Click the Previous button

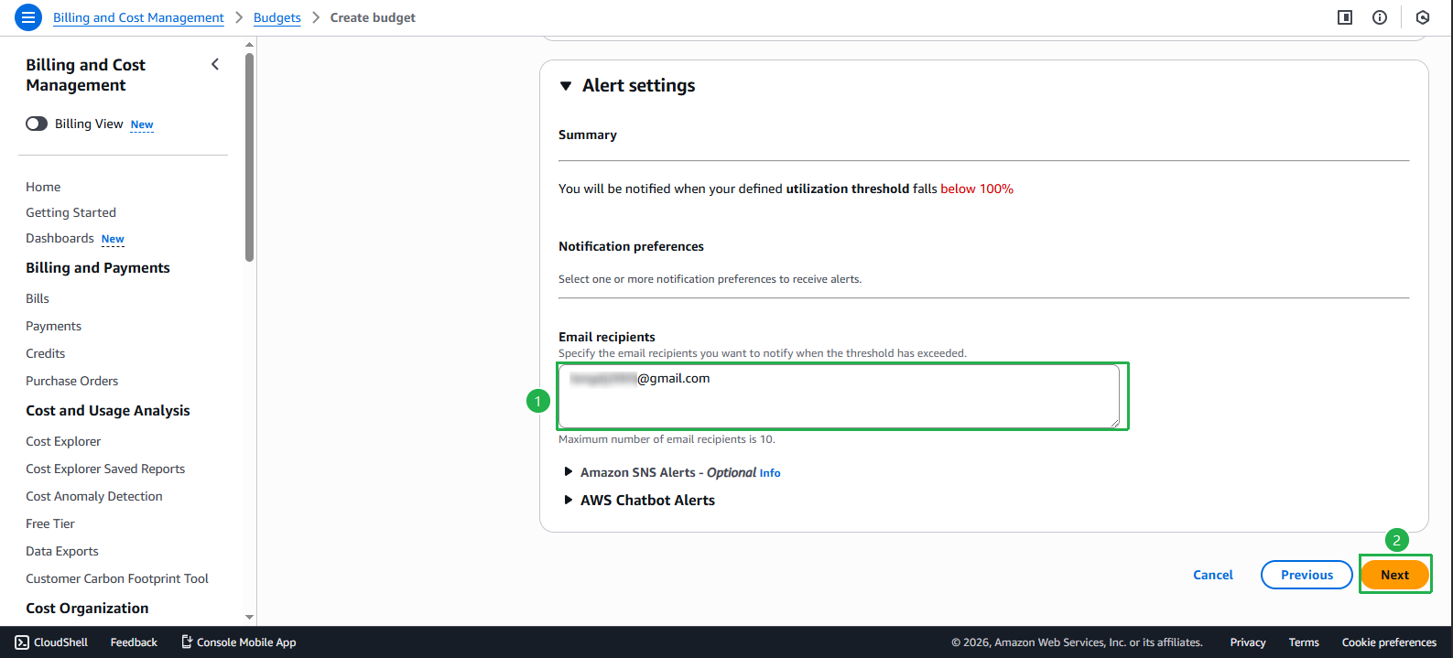(1307, 574)
